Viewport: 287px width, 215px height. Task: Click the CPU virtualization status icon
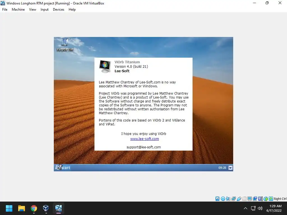(260, 199)
